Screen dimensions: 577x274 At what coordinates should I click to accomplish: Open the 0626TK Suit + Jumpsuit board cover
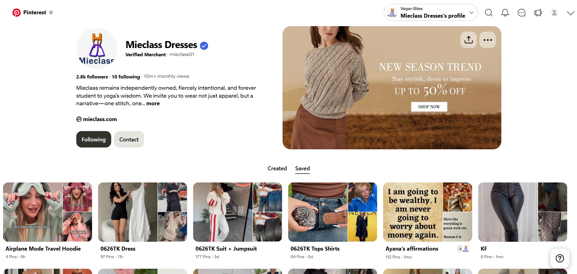(238, 212)
